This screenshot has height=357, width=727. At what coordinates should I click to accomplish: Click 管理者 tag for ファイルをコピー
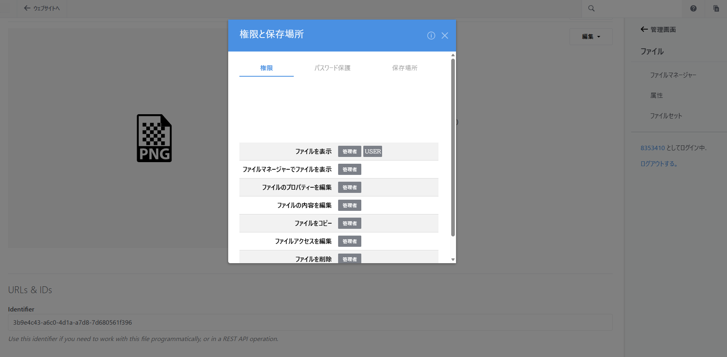click(349, 223)
